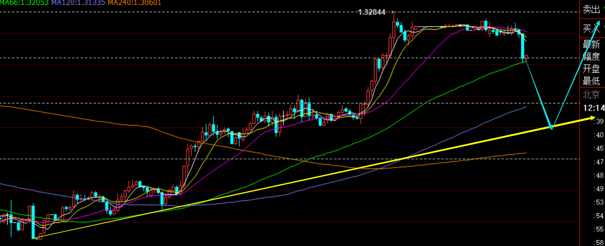Viewport: 605px width, 246px height.
Task: Select the 最新 latest price row
Action: pos(592,45)
